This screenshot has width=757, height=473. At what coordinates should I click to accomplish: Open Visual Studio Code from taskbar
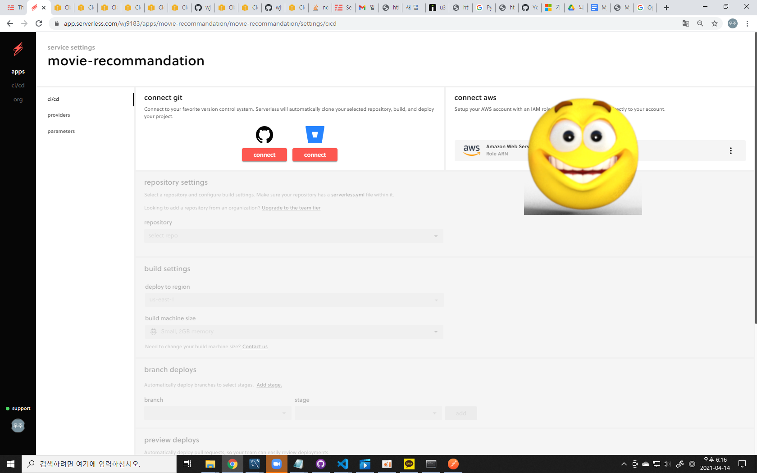point(343,464)
